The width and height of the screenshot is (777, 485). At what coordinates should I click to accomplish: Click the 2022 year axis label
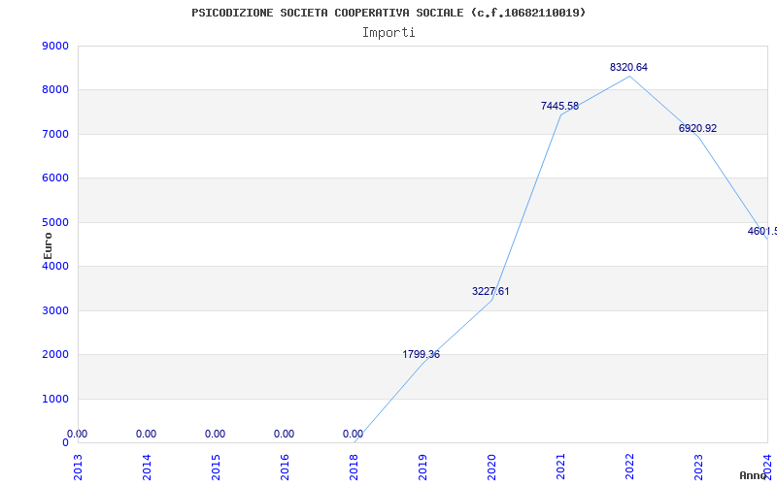(629, 466)
